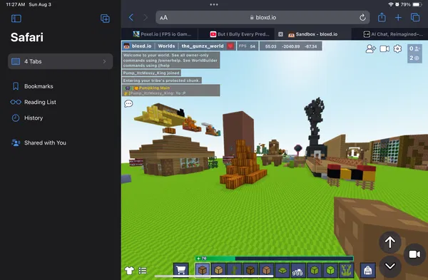Open the Safari share sheet icon
Screen dimensions: 428x280
pos(382,17)
